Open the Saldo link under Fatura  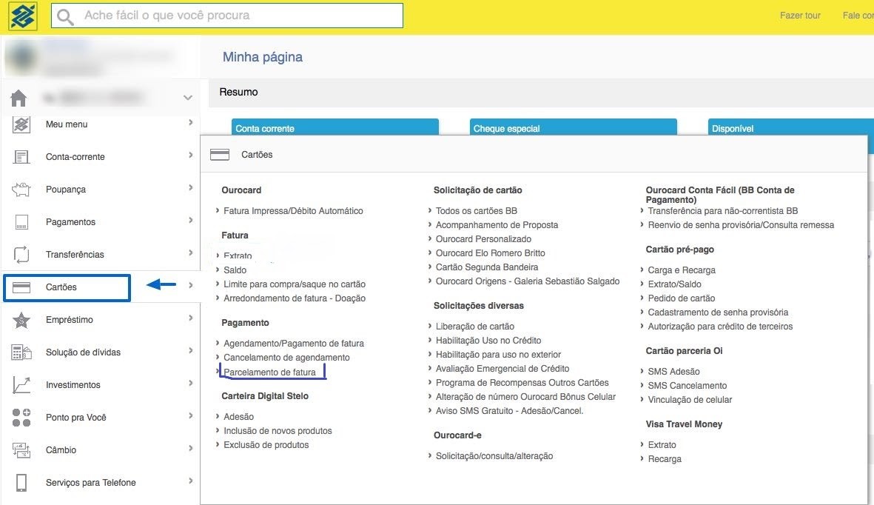235,270
